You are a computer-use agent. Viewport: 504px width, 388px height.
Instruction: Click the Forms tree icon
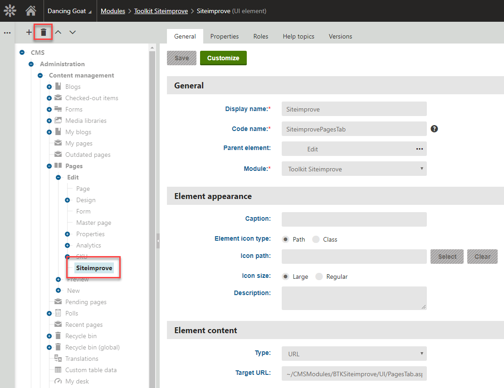point(58,109)
